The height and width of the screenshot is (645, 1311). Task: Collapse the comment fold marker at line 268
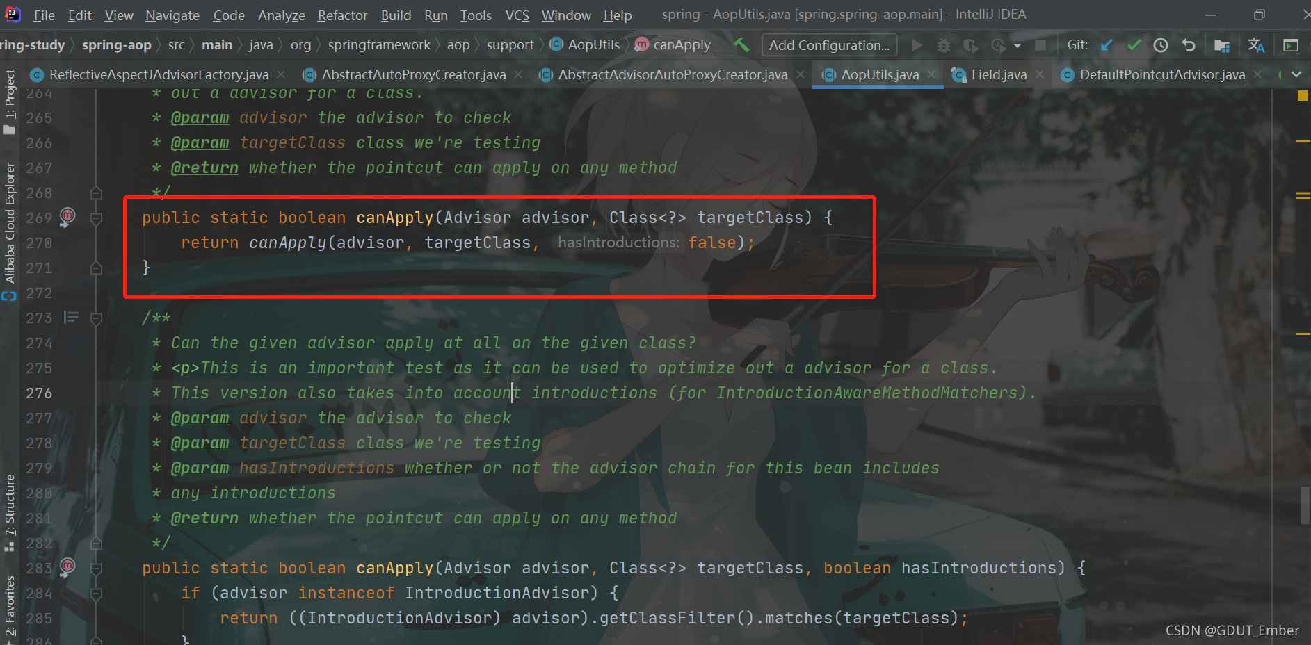coord(97,193)
